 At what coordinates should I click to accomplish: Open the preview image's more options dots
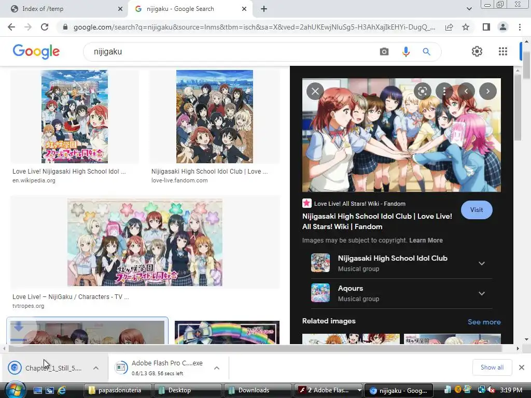444,91
